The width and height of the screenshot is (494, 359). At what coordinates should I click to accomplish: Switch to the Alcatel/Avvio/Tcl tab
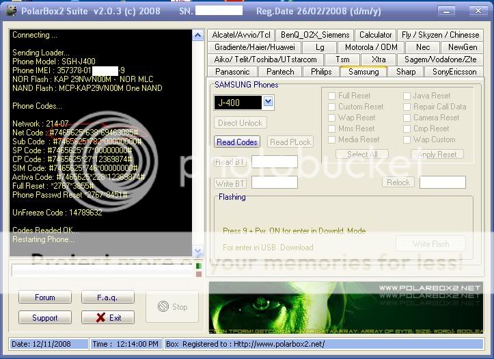[241, 35]
